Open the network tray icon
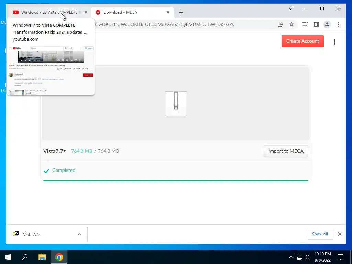352x264 pixels. click(x=299, y=257)
